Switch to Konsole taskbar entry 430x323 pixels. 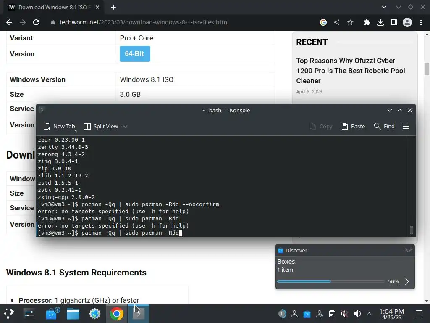139,314
